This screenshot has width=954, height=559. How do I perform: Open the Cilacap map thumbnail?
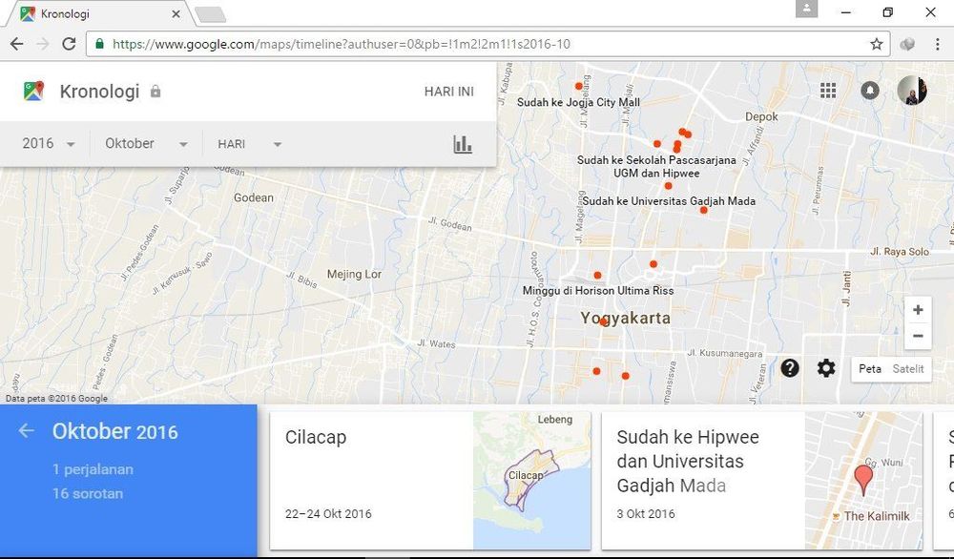click(531, 481)
